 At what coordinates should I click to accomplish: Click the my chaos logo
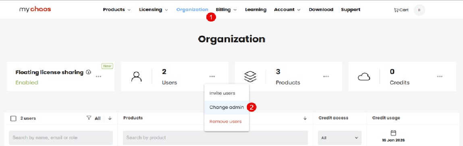(x=35, y=9)
